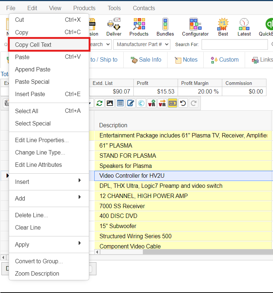Open the Bundles tool
Image resolution: width=273 pixels, height=293 pixels.
pos(165,27)
